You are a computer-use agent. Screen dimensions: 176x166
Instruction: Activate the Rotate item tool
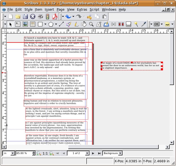point(84,24)
